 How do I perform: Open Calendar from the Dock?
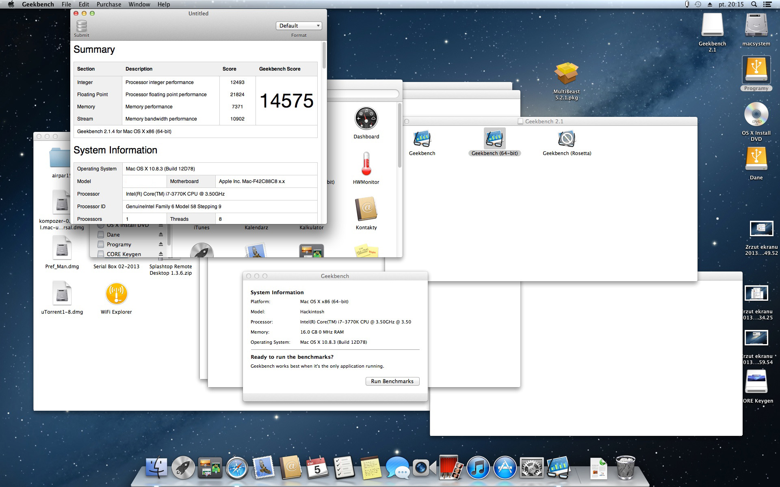317,468
